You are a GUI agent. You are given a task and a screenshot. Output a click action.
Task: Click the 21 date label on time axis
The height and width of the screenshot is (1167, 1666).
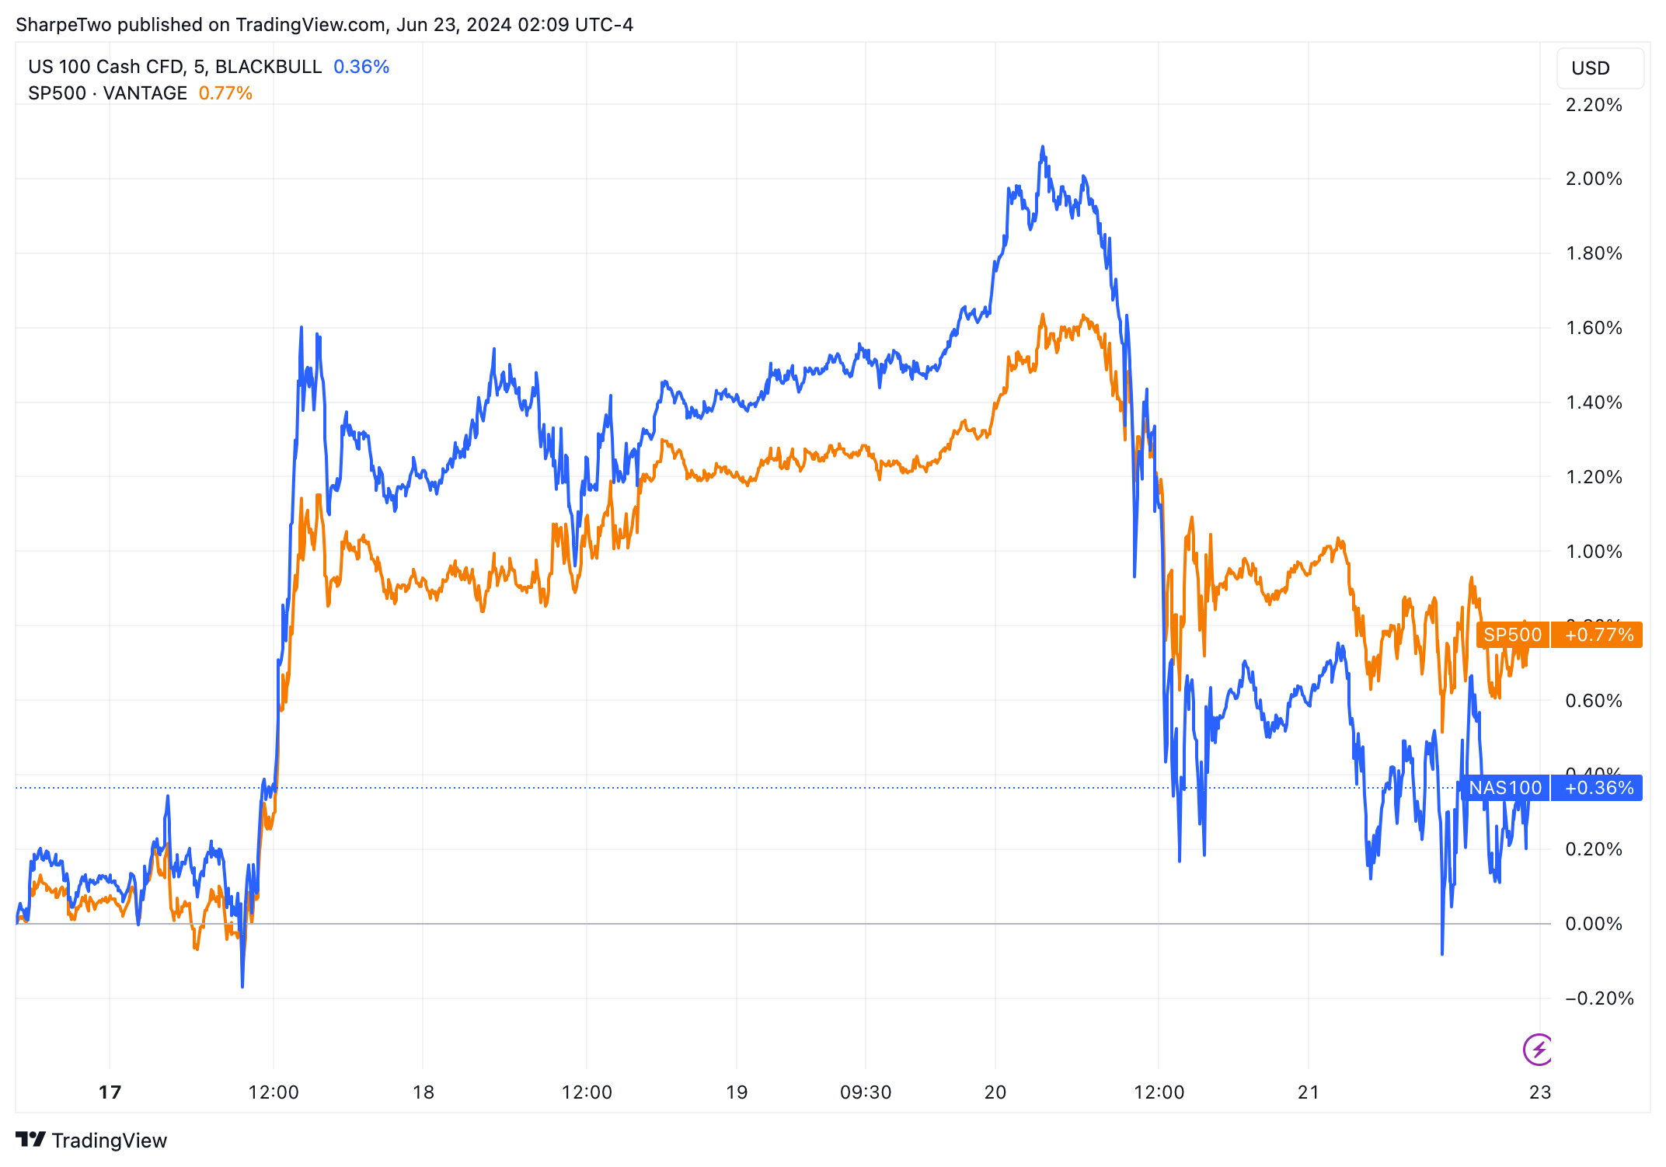pos(1309,1092)
